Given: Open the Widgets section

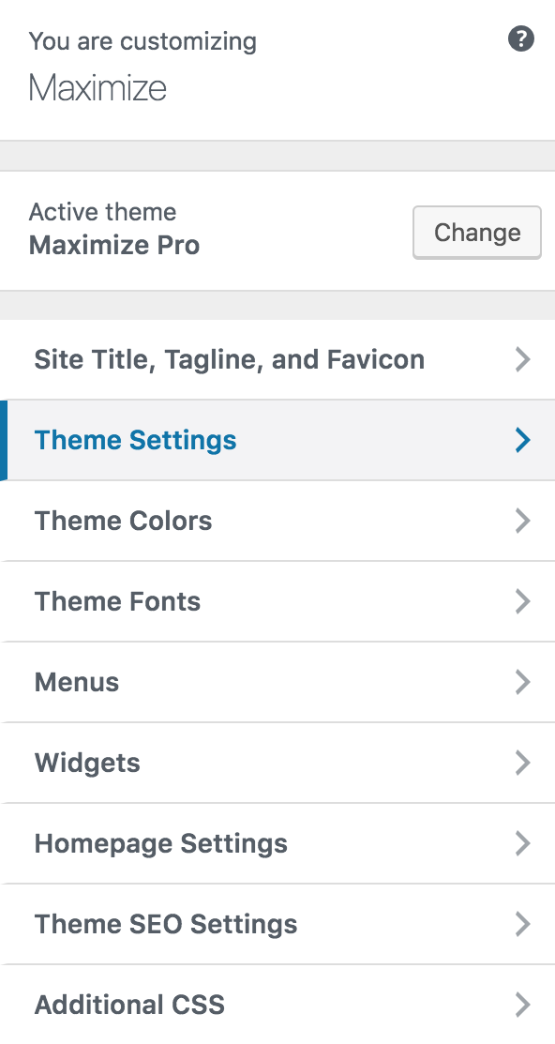Looking at the screenshot, I should (277, 763).
